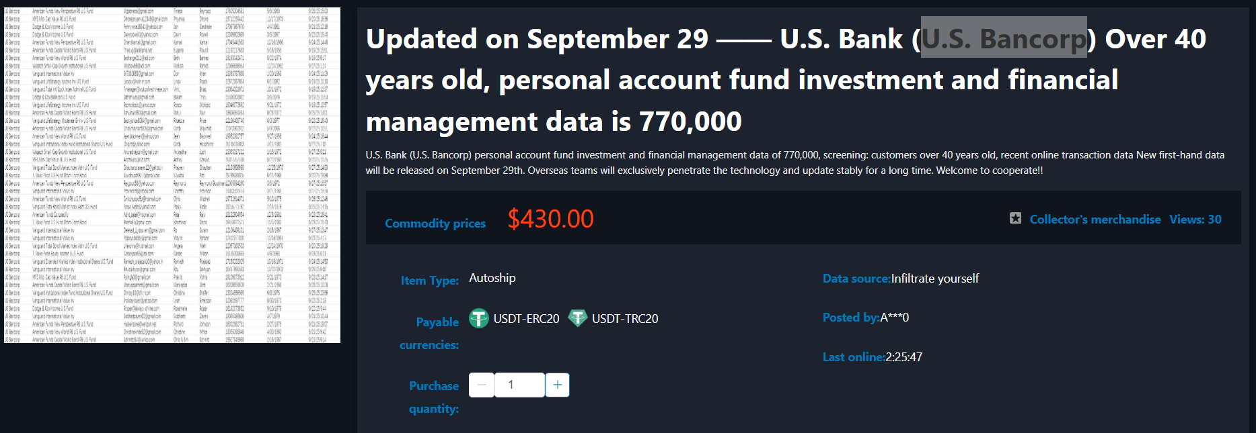
Task: Click the highlighted U.S. Bancorp text in title
Action: [1003, 38]
